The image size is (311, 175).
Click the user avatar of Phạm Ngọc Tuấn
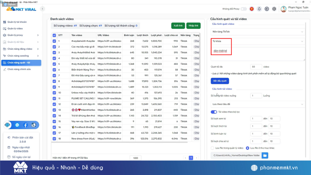coord(284,9)
